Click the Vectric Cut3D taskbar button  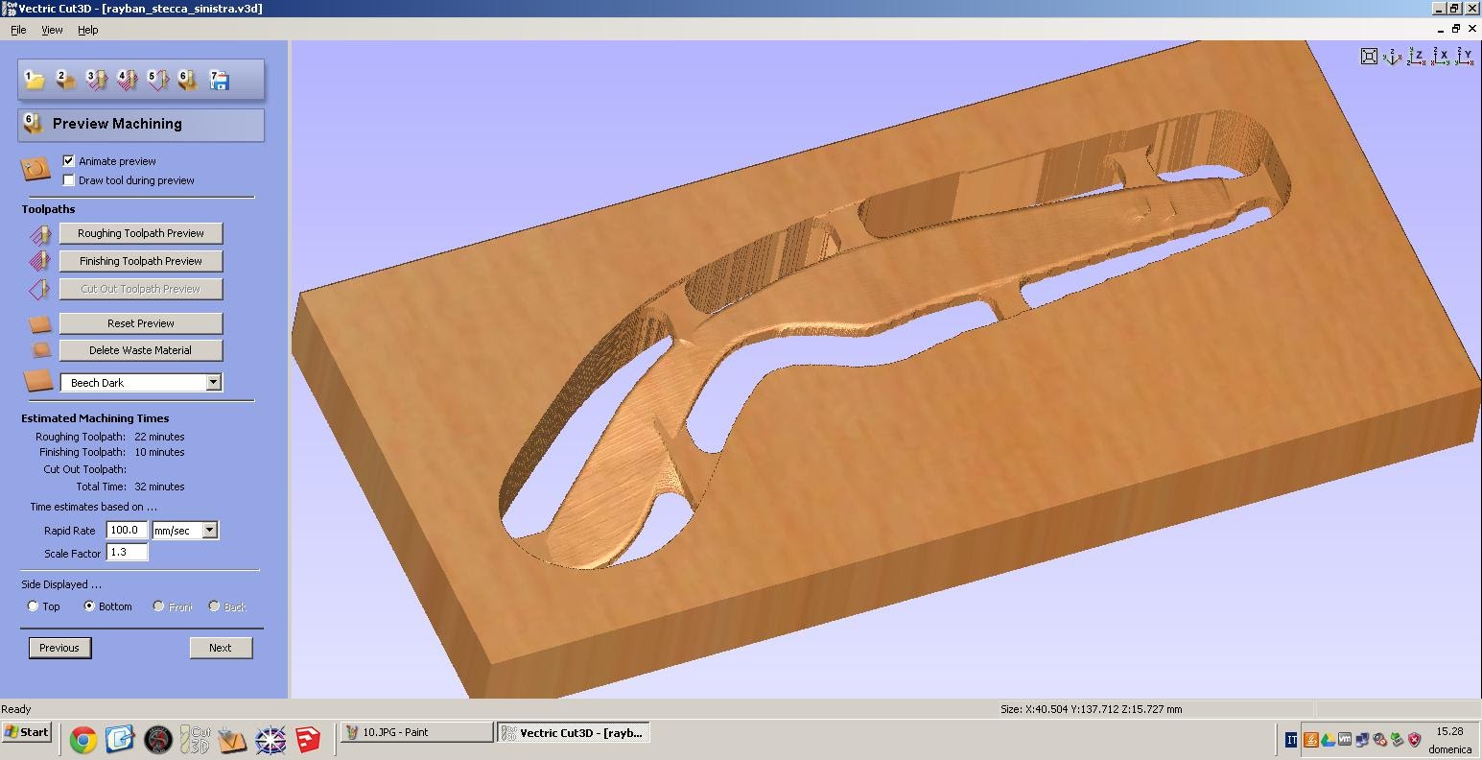click(574, 732)
